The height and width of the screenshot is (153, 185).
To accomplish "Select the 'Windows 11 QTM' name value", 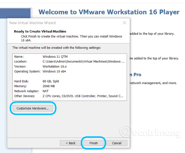I will click(55, 57).
